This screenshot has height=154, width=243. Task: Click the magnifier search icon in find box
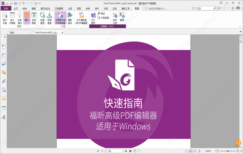pos(215,8)
